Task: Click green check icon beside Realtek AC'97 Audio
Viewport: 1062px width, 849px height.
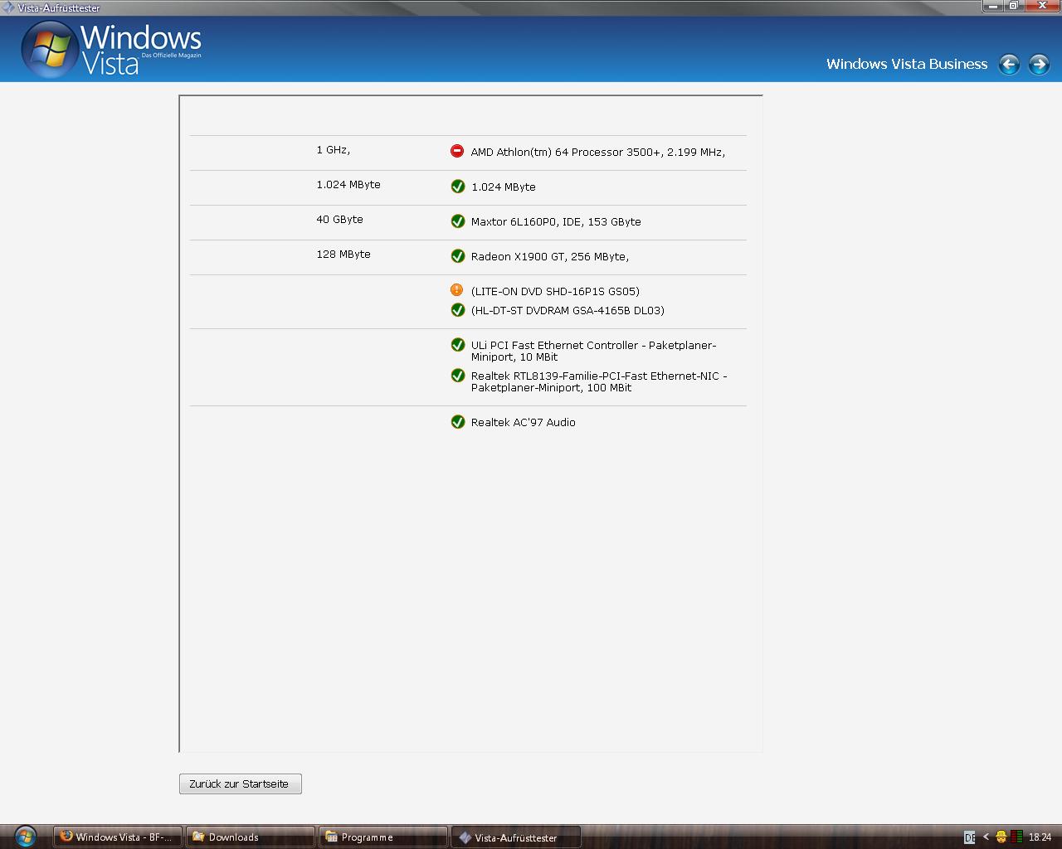Action: (x=457, y=421)
